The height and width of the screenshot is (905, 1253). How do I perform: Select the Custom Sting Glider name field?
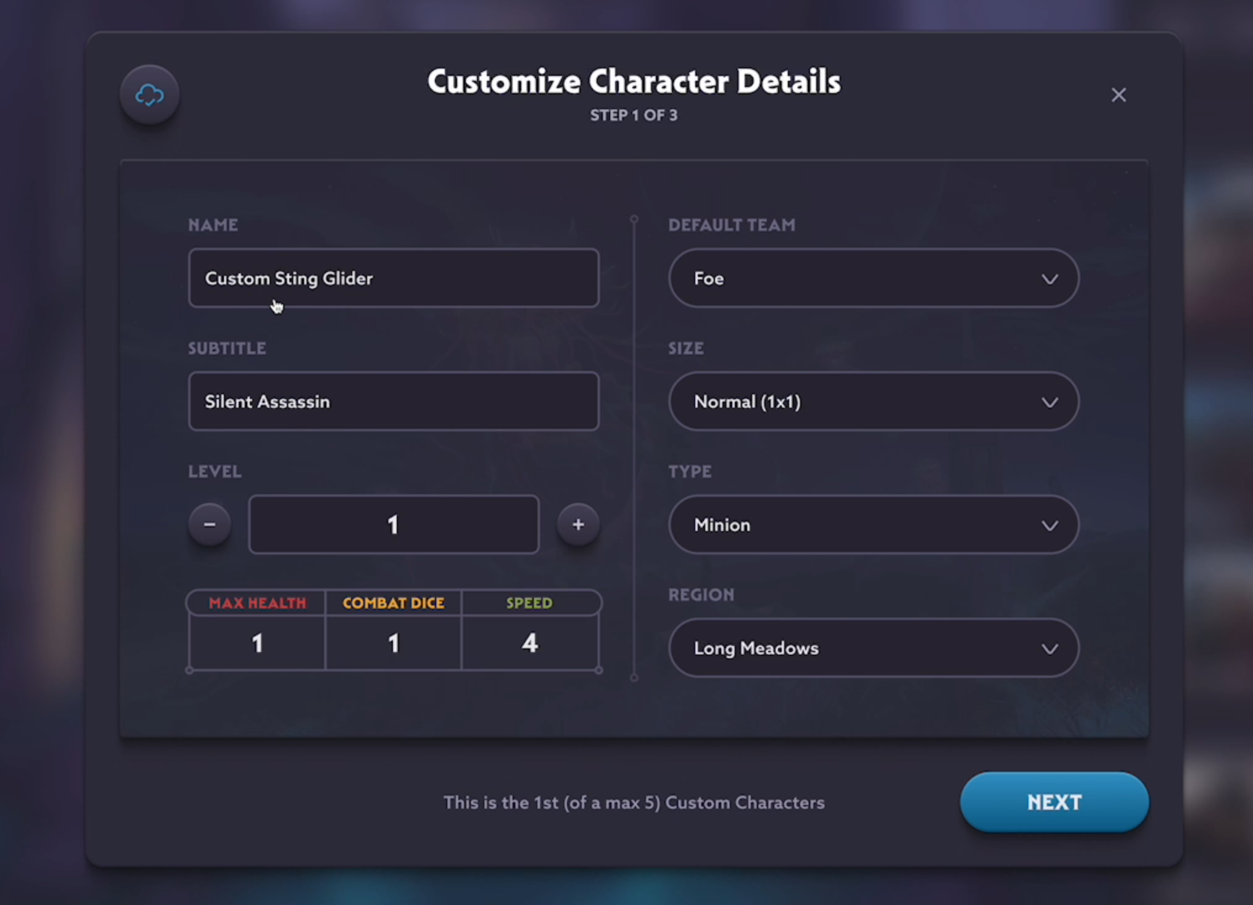(x=393, y=278)
